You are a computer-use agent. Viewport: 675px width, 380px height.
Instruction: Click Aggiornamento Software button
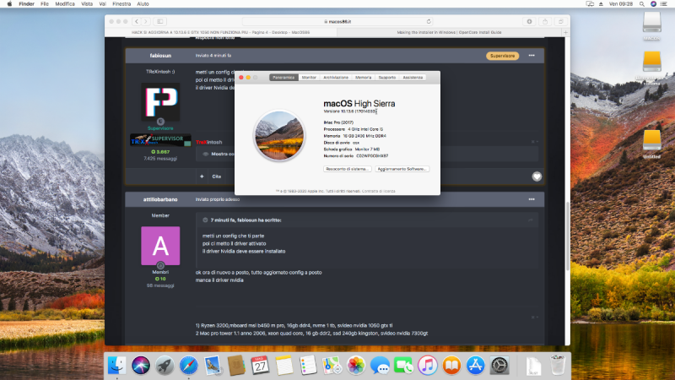point(402,169)
